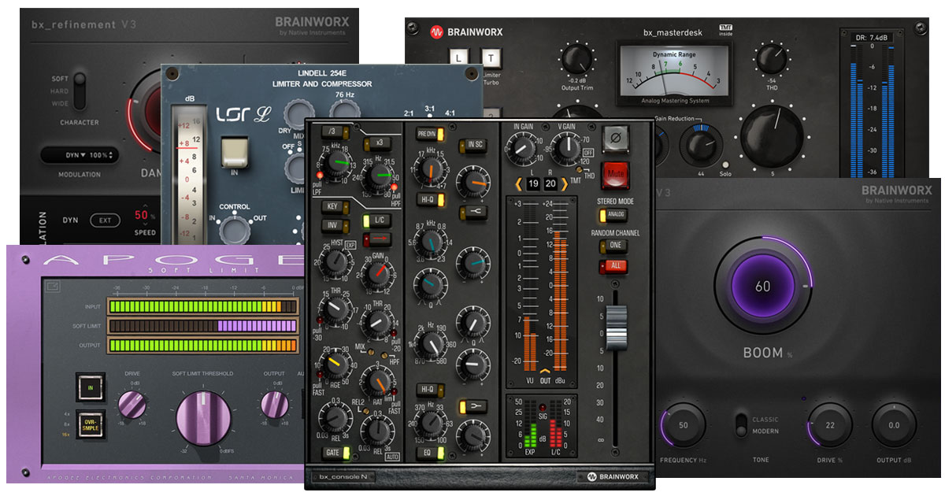945x496 pixels.
Task: Click the Apogee DRIVE knob
Action: pos(132,405)
